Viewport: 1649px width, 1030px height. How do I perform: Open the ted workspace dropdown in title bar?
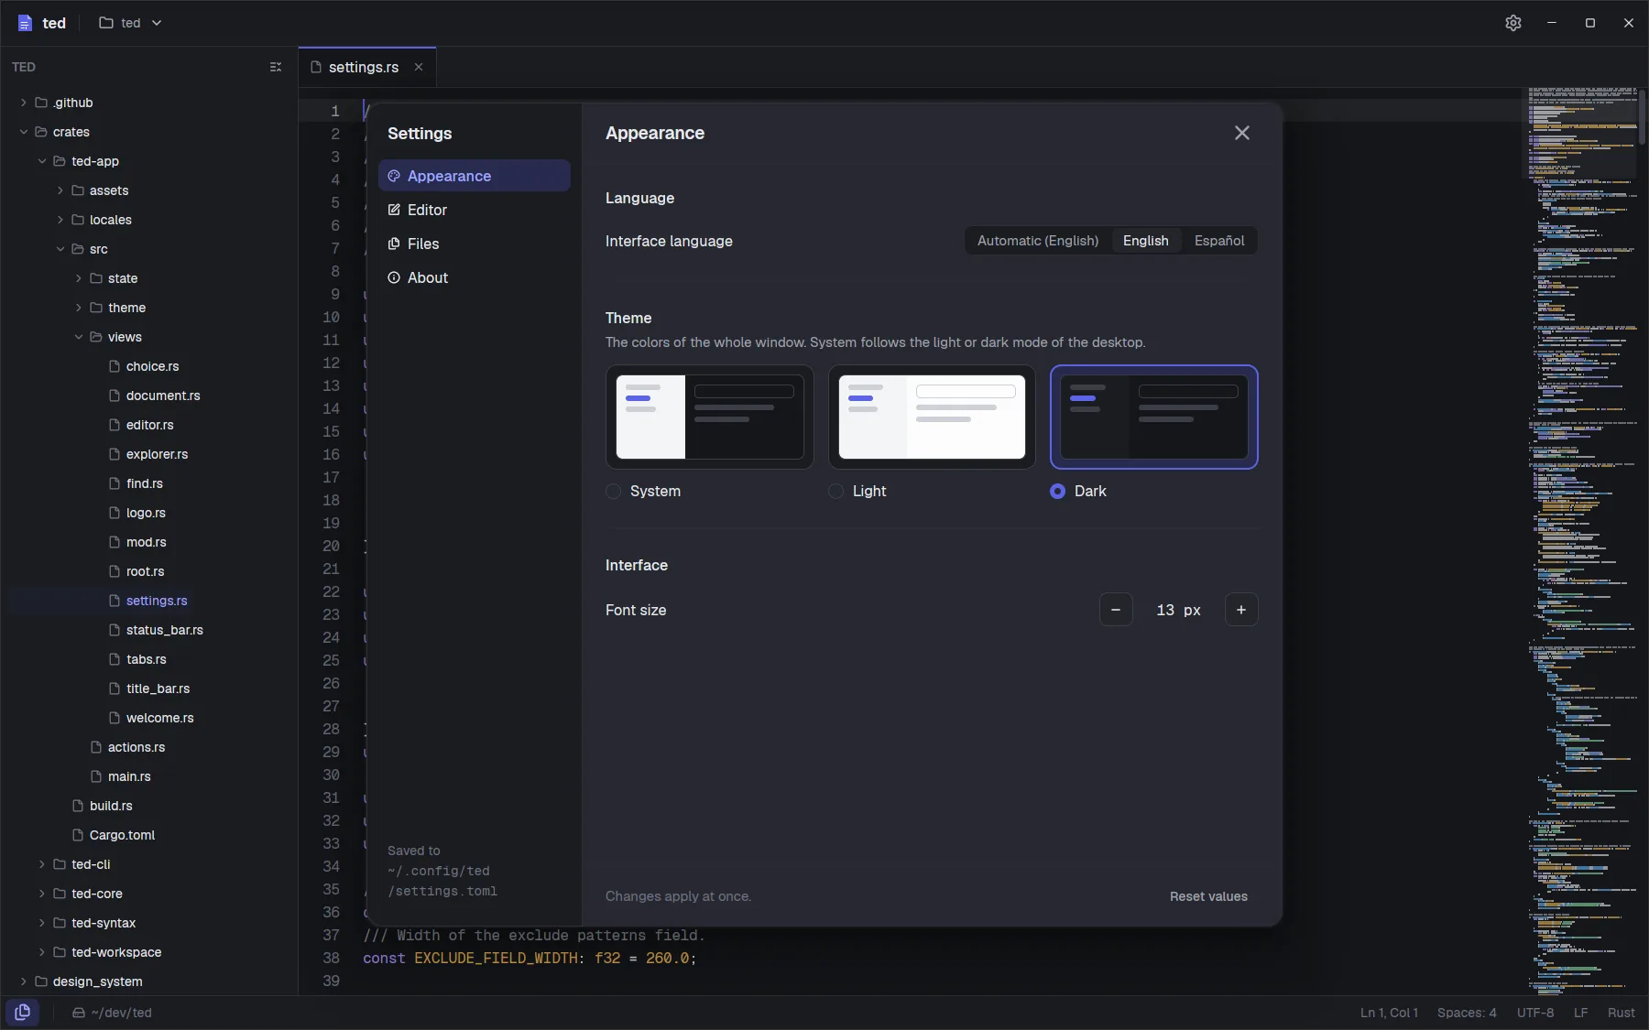pyautogui.click(x=131, y=23)
